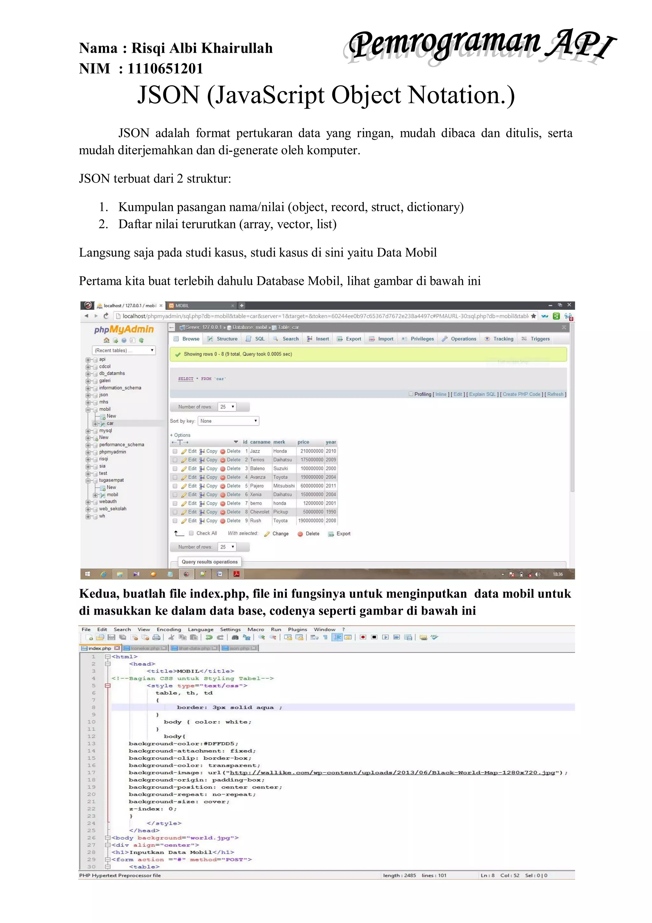Click the Notepad++ print icon
This screenshot has height=923, width=652.
(x=156, y=637)
